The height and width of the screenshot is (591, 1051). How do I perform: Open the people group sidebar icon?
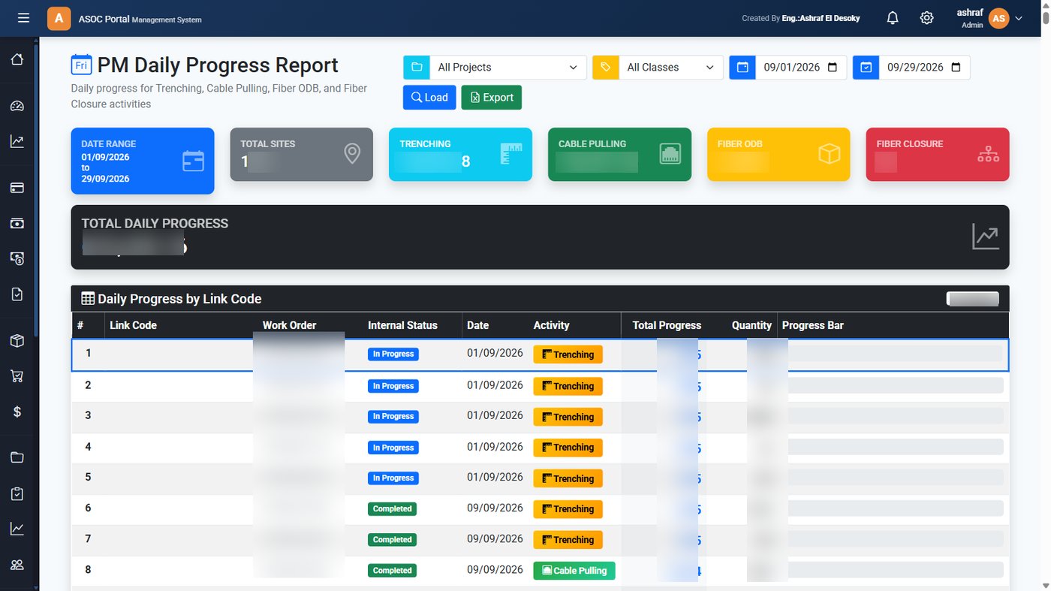click(17, 565)
